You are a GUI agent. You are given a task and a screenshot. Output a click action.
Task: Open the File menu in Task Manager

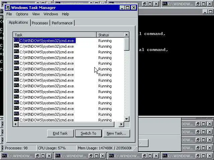pos(9,14)
